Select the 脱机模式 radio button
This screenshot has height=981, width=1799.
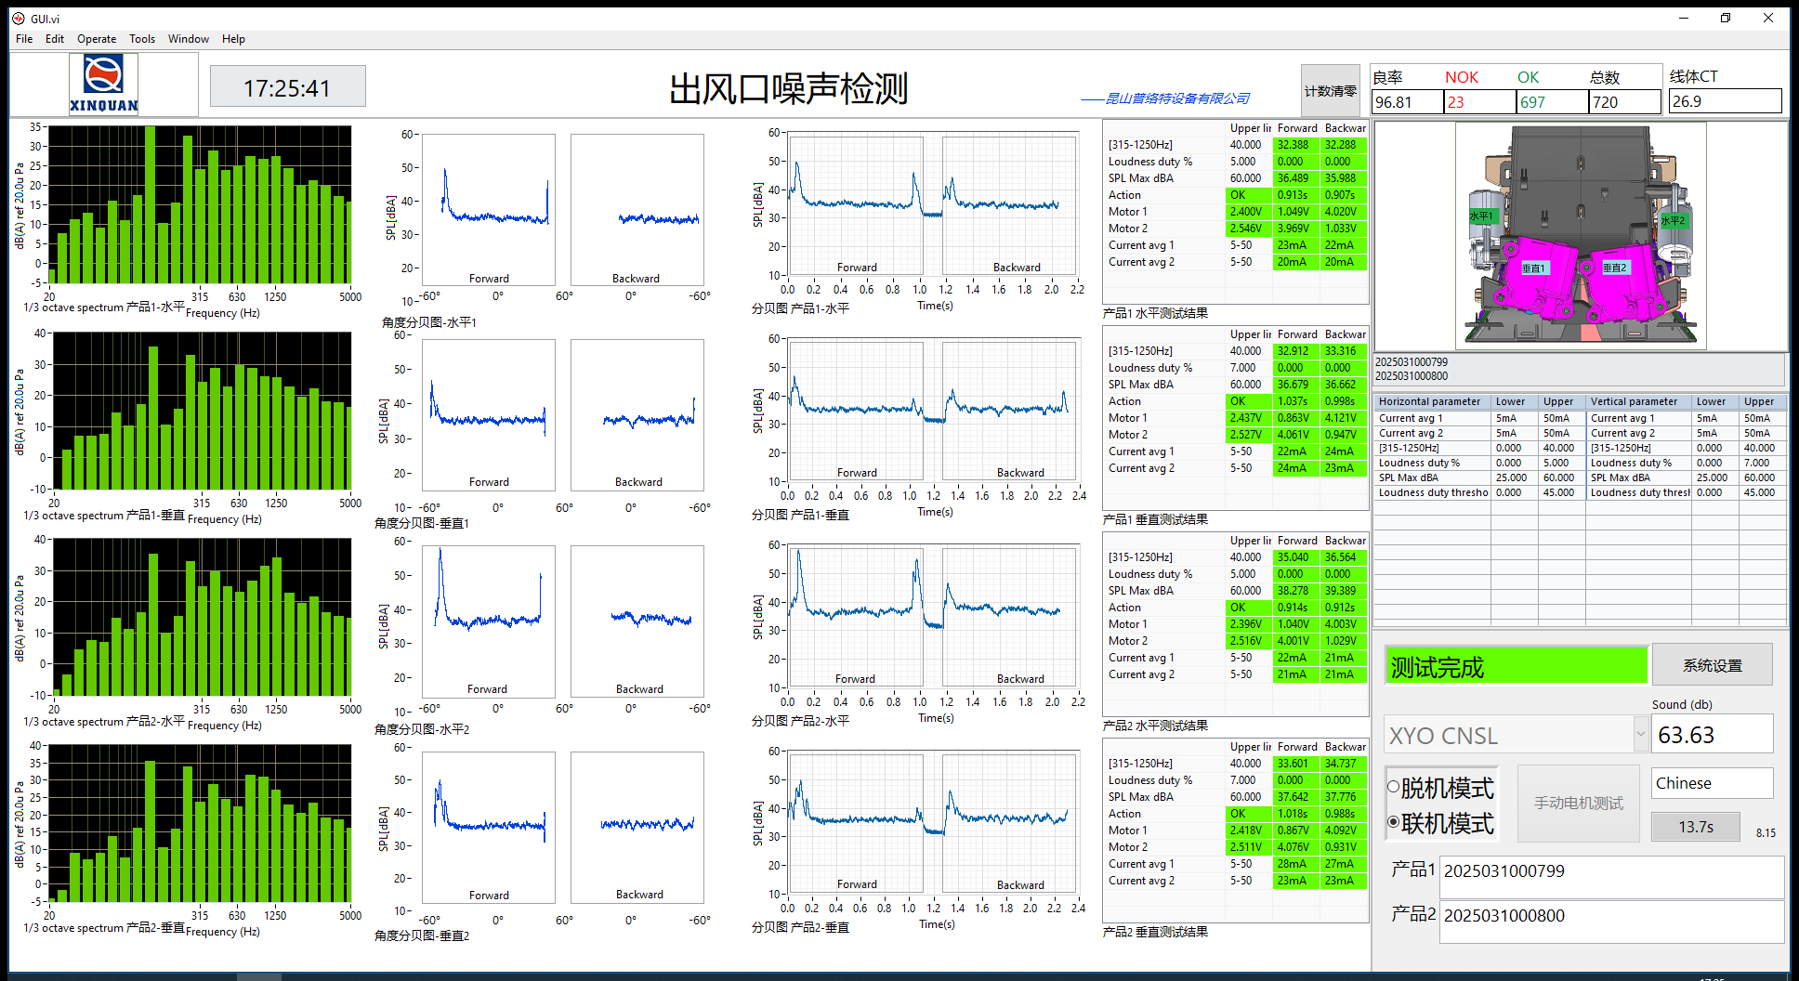tap(1394, 788)
